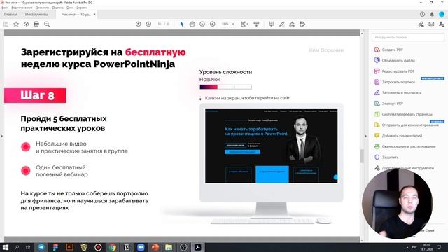Click the share with others icon
448x252 pixels.
coord(442,24)
